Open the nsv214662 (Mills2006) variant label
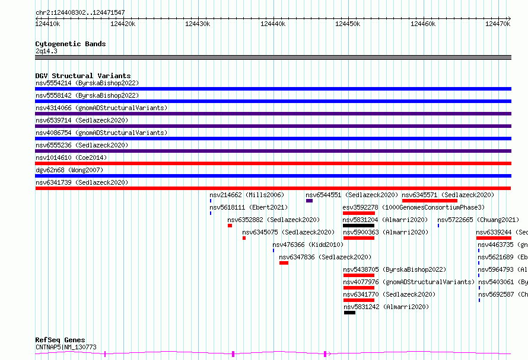Viewport: 528px width, 360px height. [x=247, y=195]
